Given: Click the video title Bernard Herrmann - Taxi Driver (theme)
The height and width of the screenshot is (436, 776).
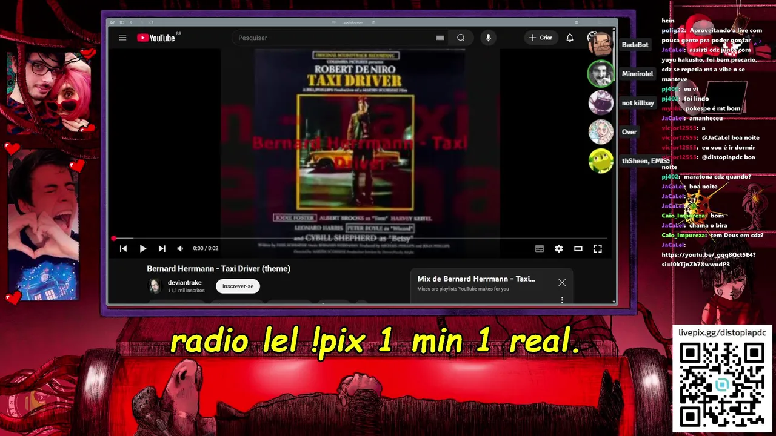Looking at the screenshot, I should (x=218, y=269).
